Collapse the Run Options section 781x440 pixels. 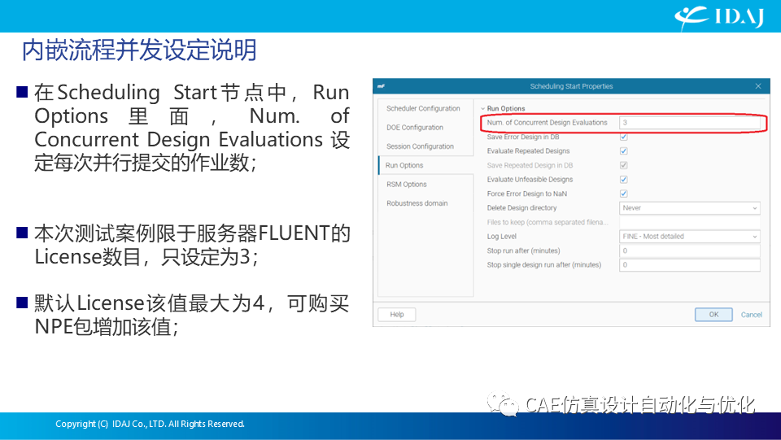pyautogui.click(x=482, y=108)
